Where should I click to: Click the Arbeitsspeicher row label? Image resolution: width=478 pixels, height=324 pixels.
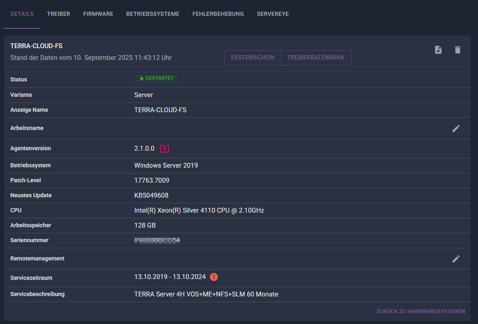coord(31,225)
